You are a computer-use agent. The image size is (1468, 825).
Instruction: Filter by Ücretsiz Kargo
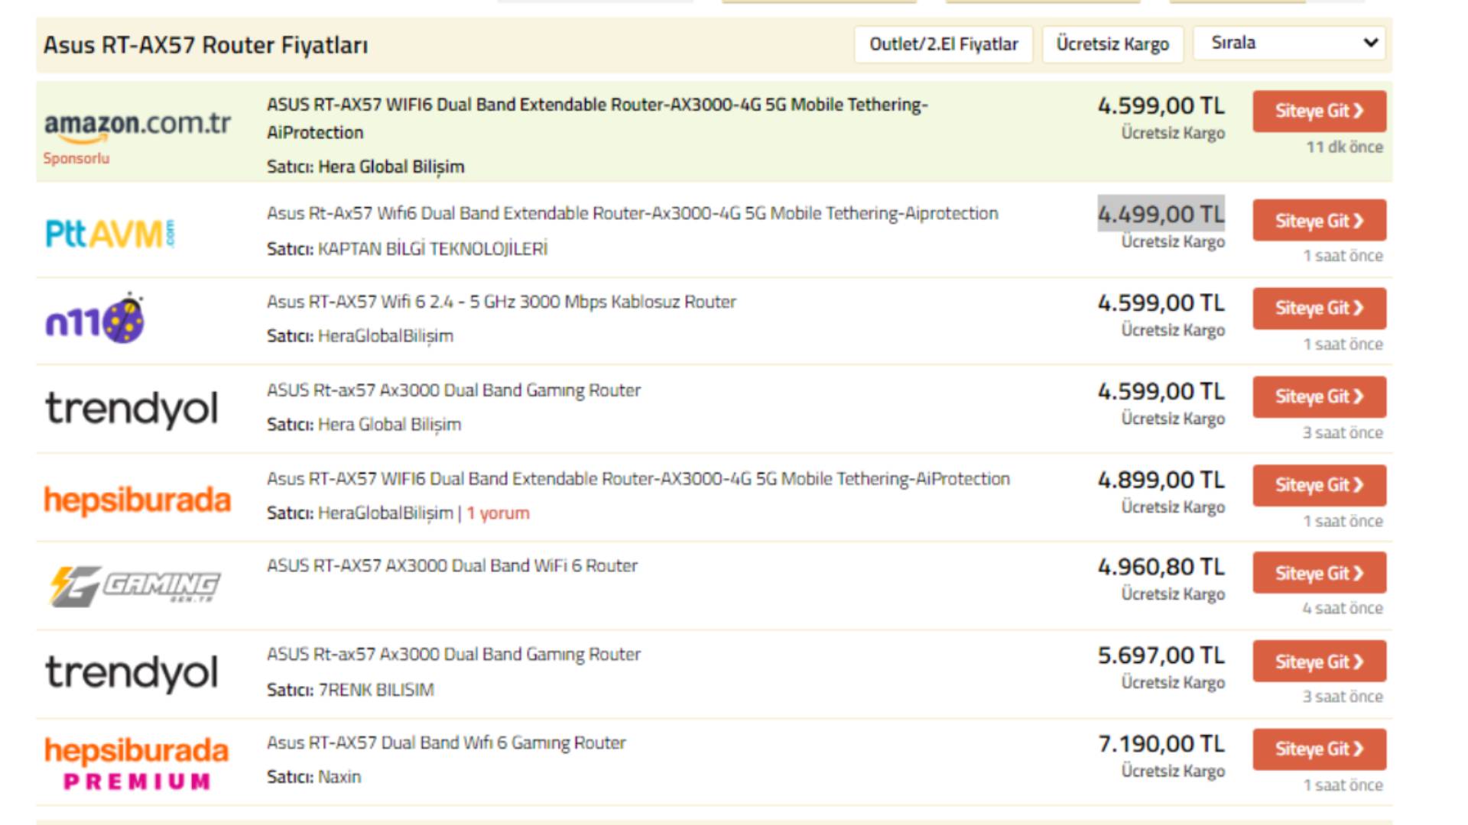(1112, 44)
